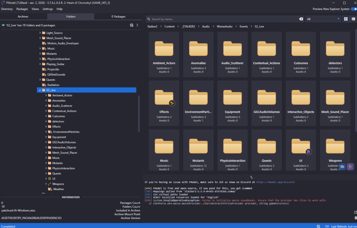Open the UI folder card with file badge
This screenshot has width=357, height=228.
[x=301, y=150]
